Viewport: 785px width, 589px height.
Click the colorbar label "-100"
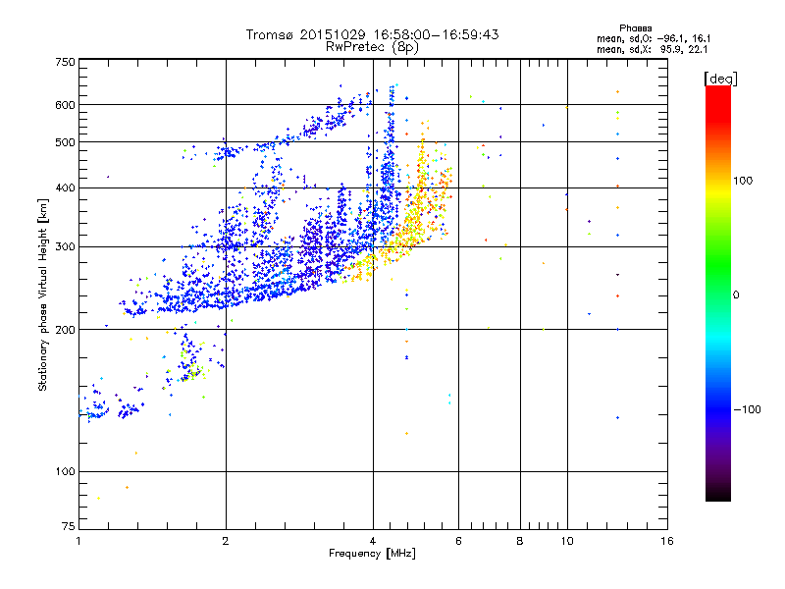[747, 409]
